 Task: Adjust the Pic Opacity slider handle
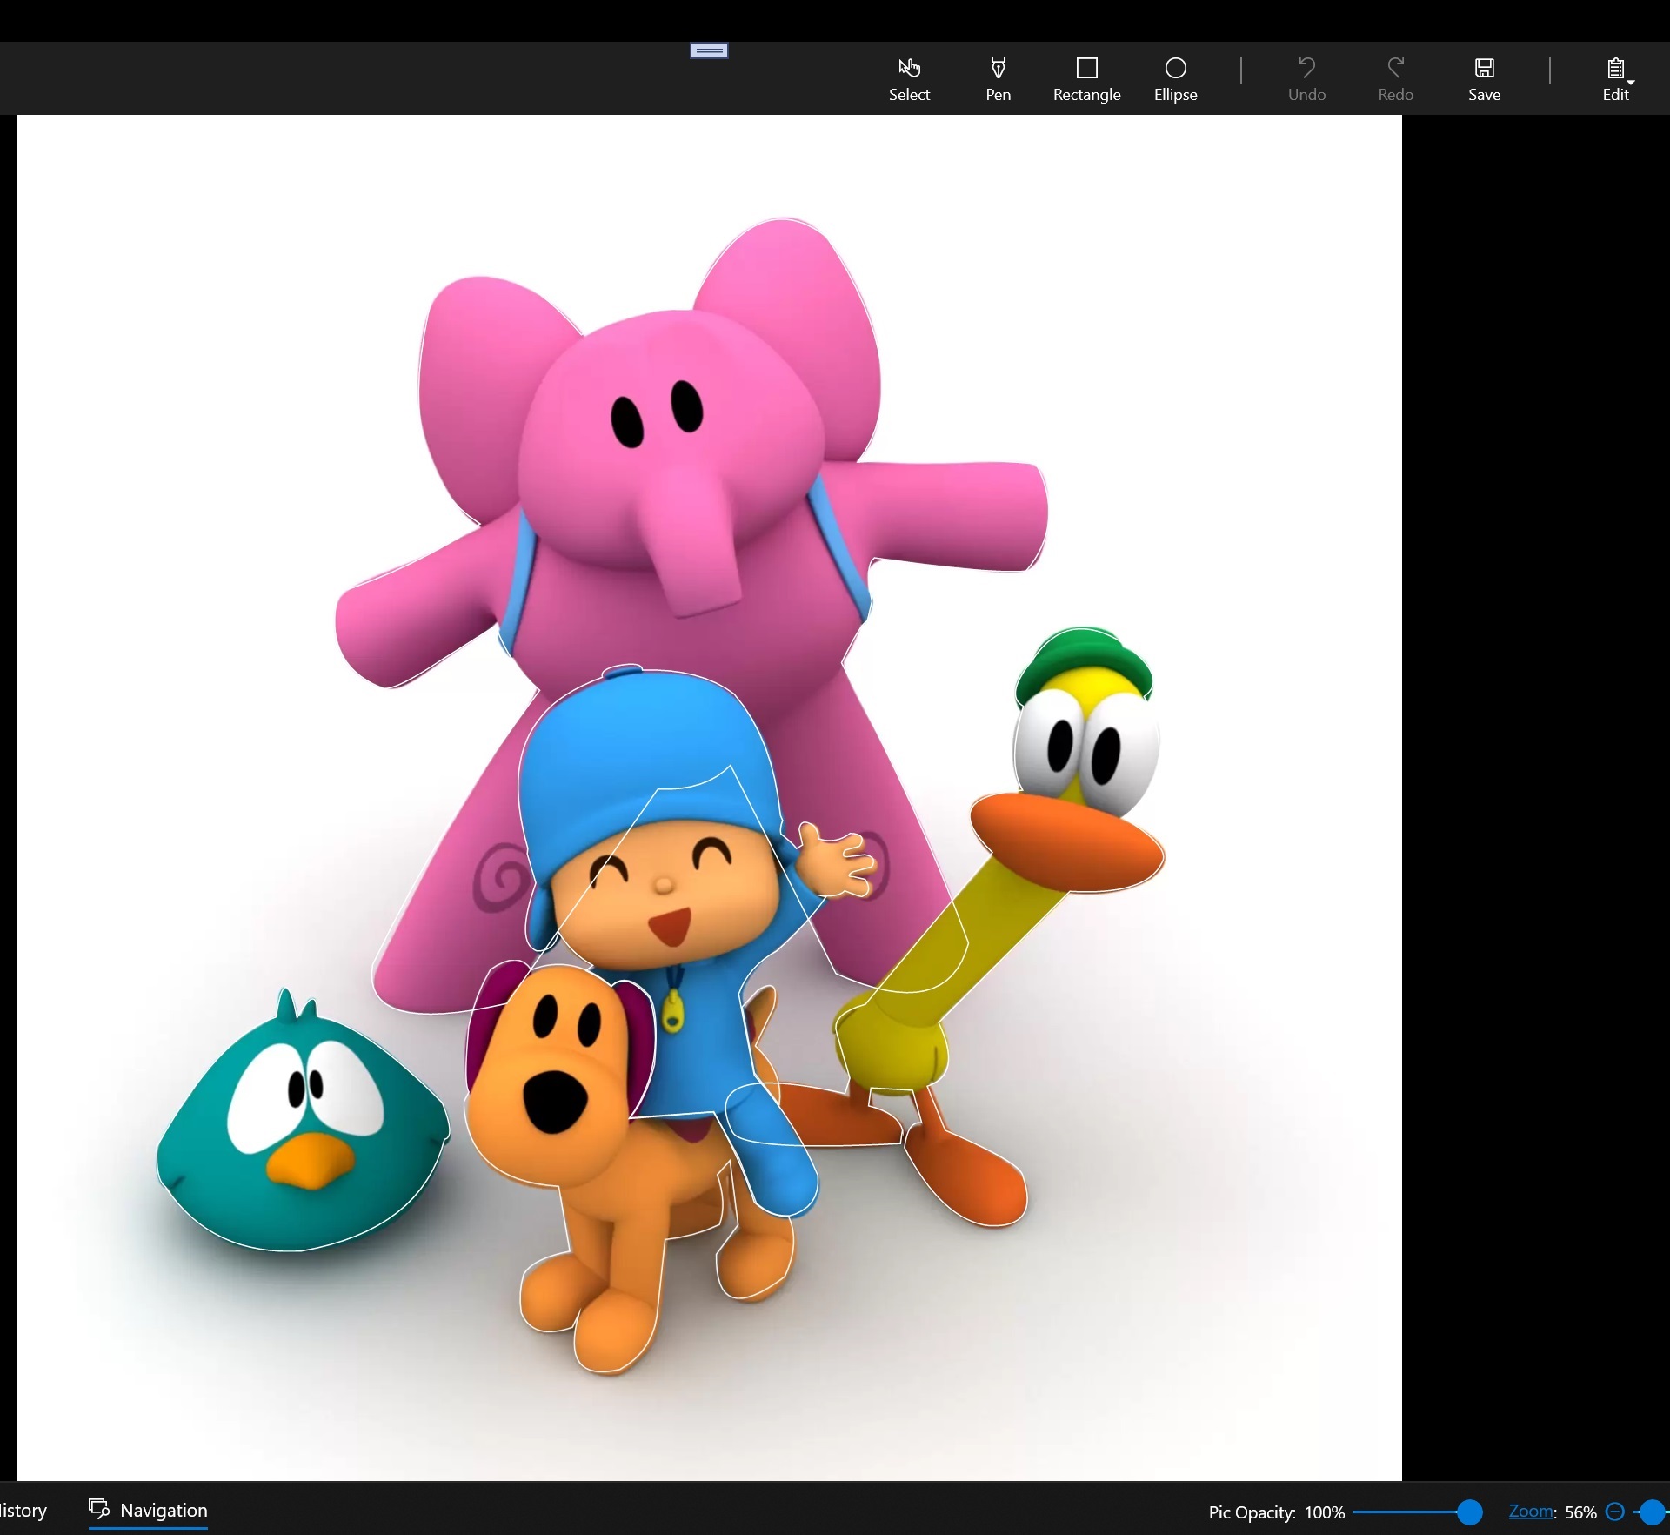click(x=1469, y=1512)
